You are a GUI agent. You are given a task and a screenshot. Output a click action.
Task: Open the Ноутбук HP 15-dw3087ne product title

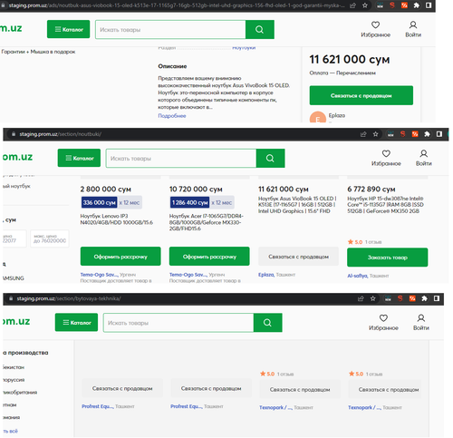click(x=385, y=205)
